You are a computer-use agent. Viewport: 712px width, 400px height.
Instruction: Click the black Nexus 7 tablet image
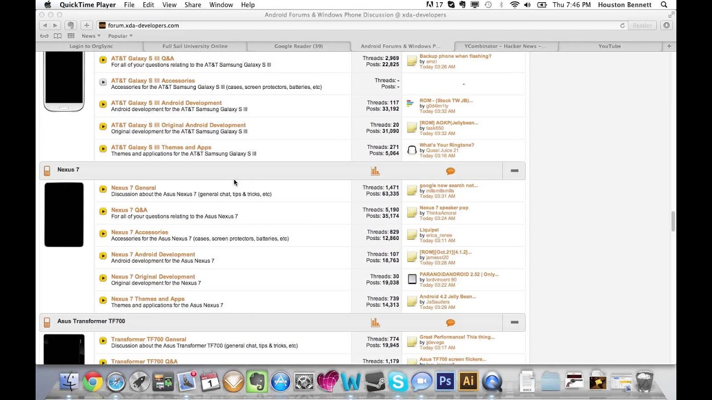pos(64,214)
